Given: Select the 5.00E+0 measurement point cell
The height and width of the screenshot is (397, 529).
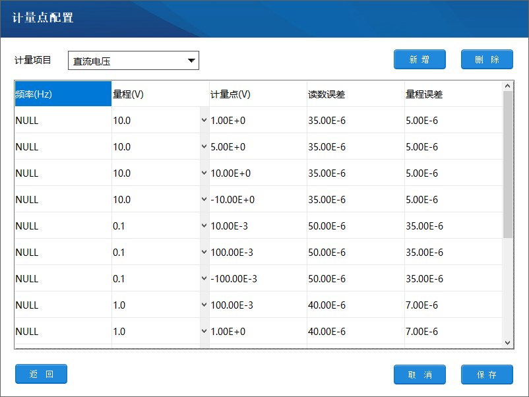Looking at the screenshot, I should click(257, 147).
